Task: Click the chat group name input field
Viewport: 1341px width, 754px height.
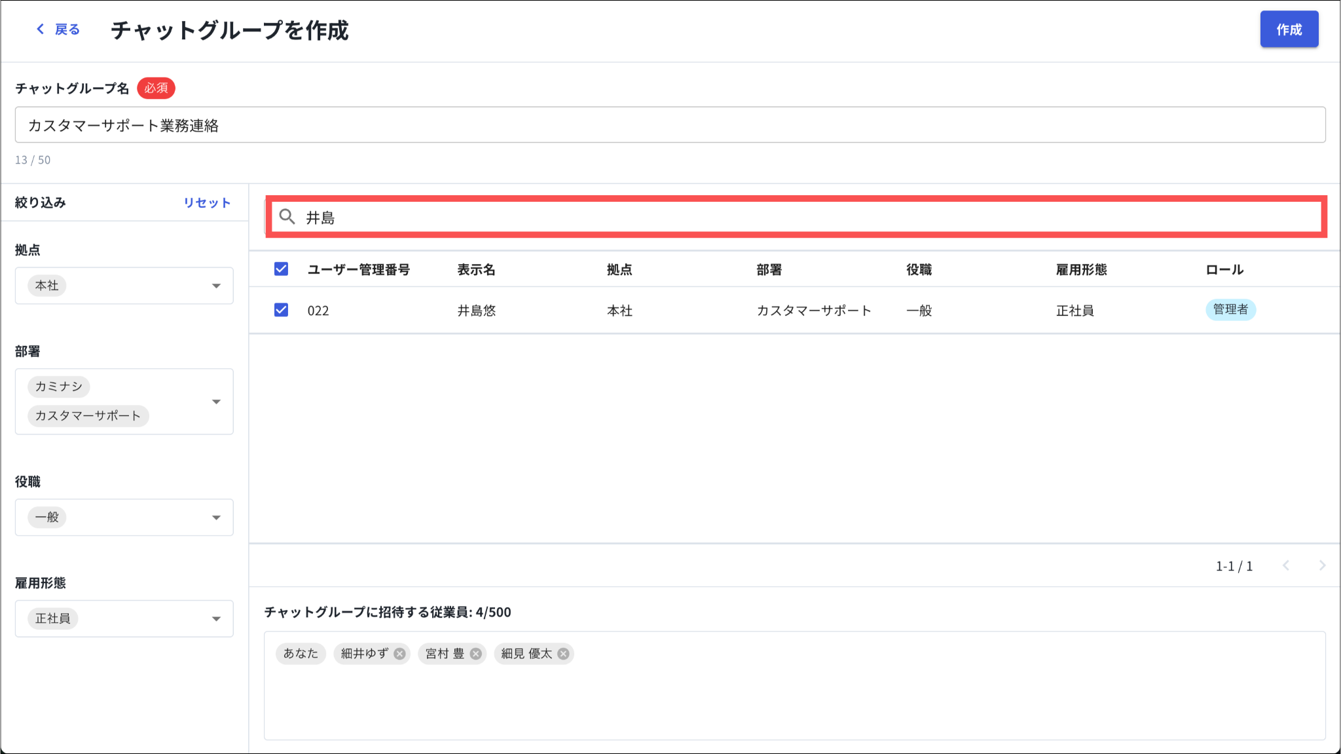Action: tap(669, 125)
